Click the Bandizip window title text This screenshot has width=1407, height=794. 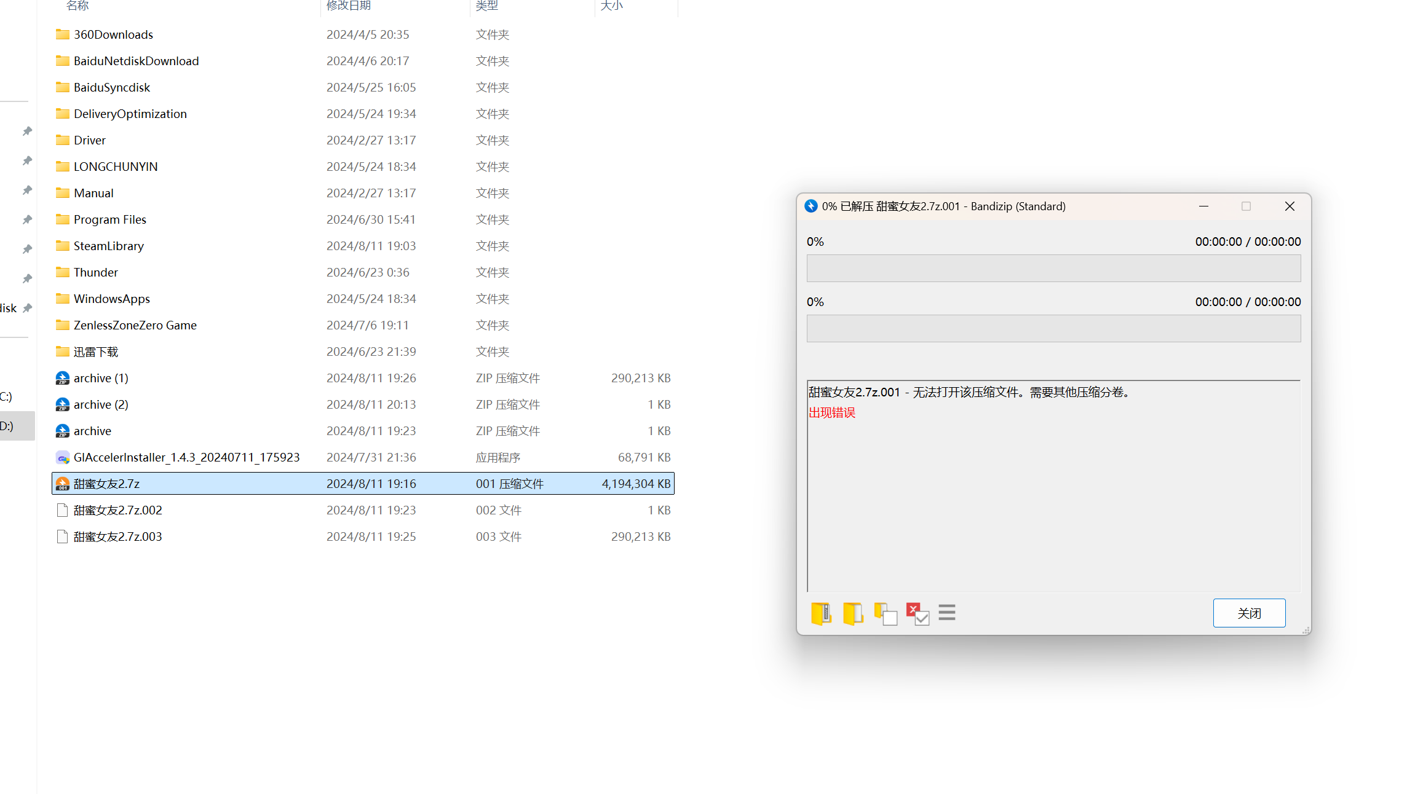pyautogui.click(x=943, y=206)
